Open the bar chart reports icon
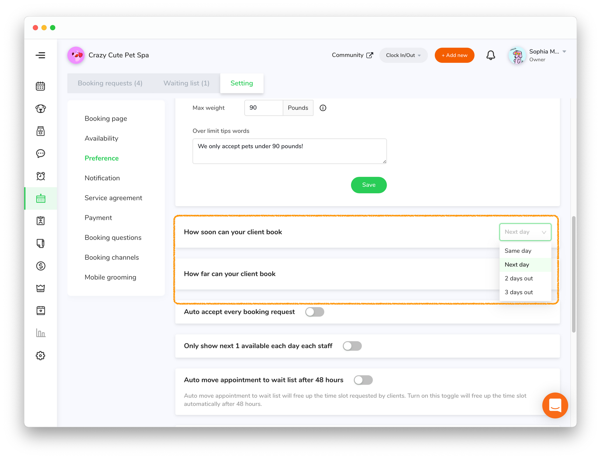Viewport: 601px width, 459px height. (40, 333)
